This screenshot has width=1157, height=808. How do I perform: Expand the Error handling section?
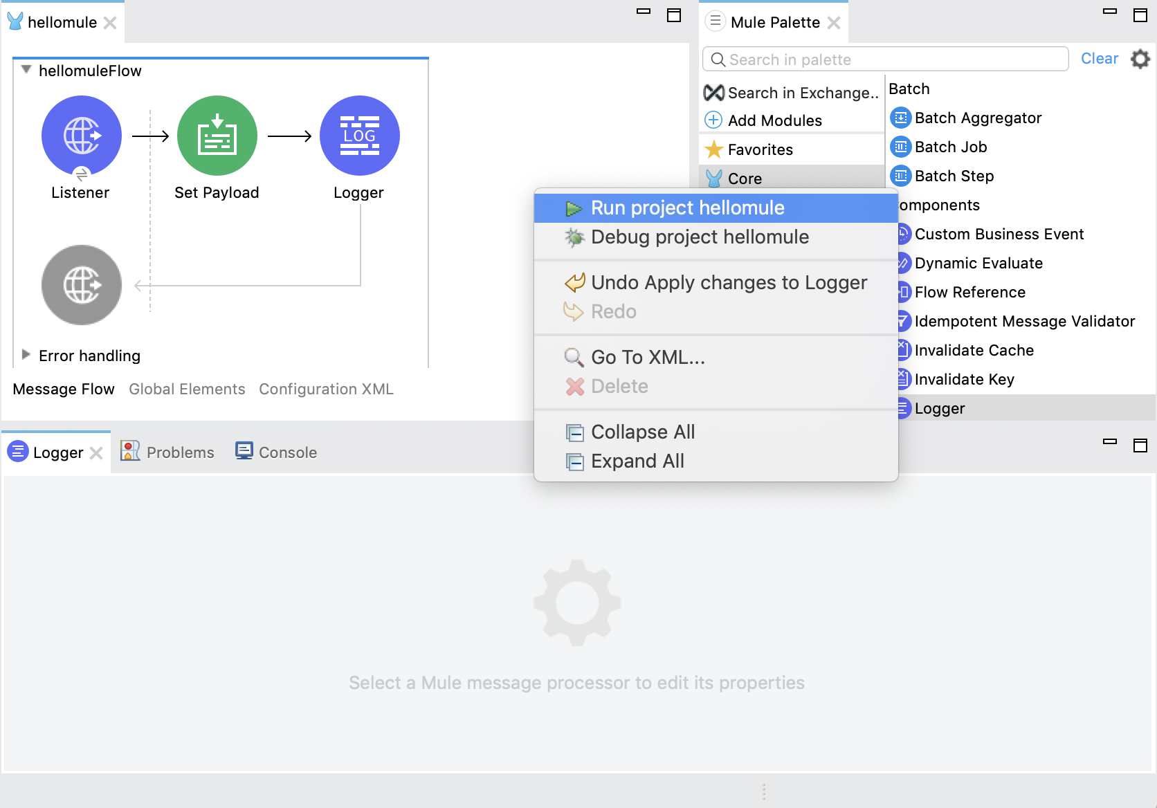[x=26, y=355]
